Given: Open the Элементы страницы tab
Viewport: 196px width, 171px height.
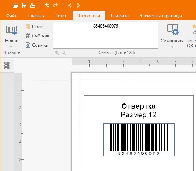Looking at the screenshot, I should tap(161, 16).
